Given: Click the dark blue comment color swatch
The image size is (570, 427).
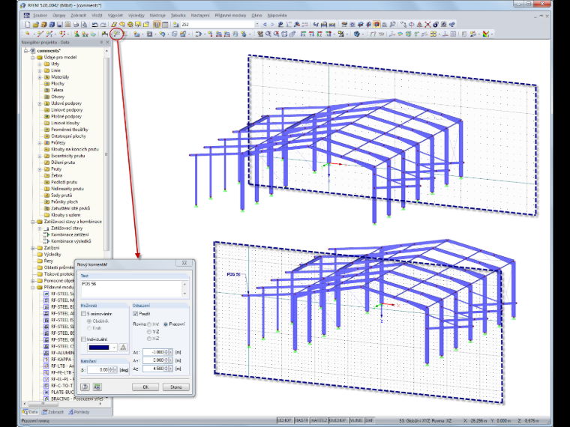Looking at the screenshot, I should pyautogui.click(x=99, y=348).
